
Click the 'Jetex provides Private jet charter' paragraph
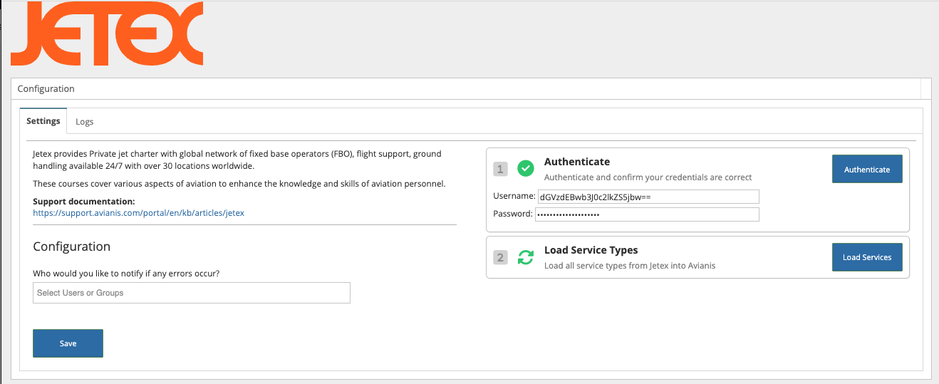point(237,160)
